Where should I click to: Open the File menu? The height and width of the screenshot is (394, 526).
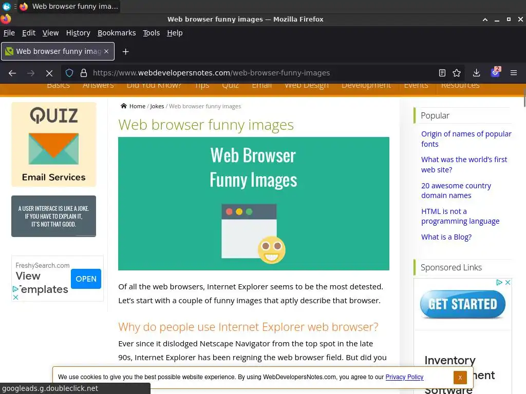pos(9,33)
